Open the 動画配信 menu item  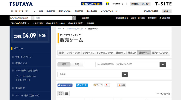coord(51,11)
